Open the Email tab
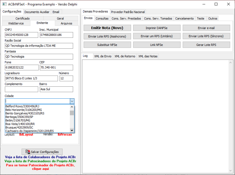This screenshot has width=235, height=175. tap(56, 12)
